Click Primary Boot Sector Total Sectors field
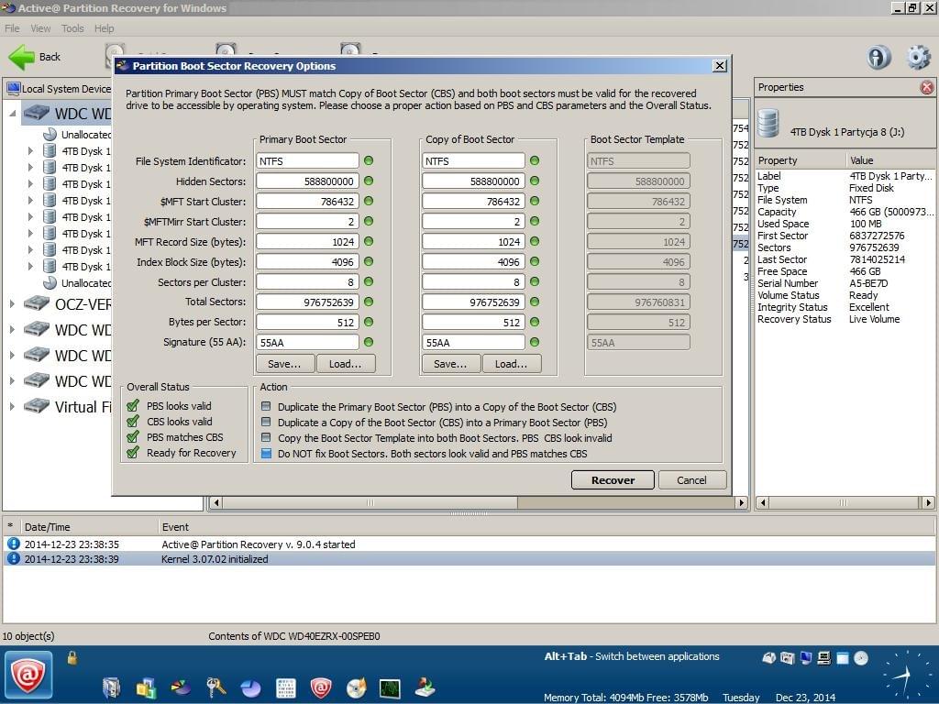 click(307, 302)
